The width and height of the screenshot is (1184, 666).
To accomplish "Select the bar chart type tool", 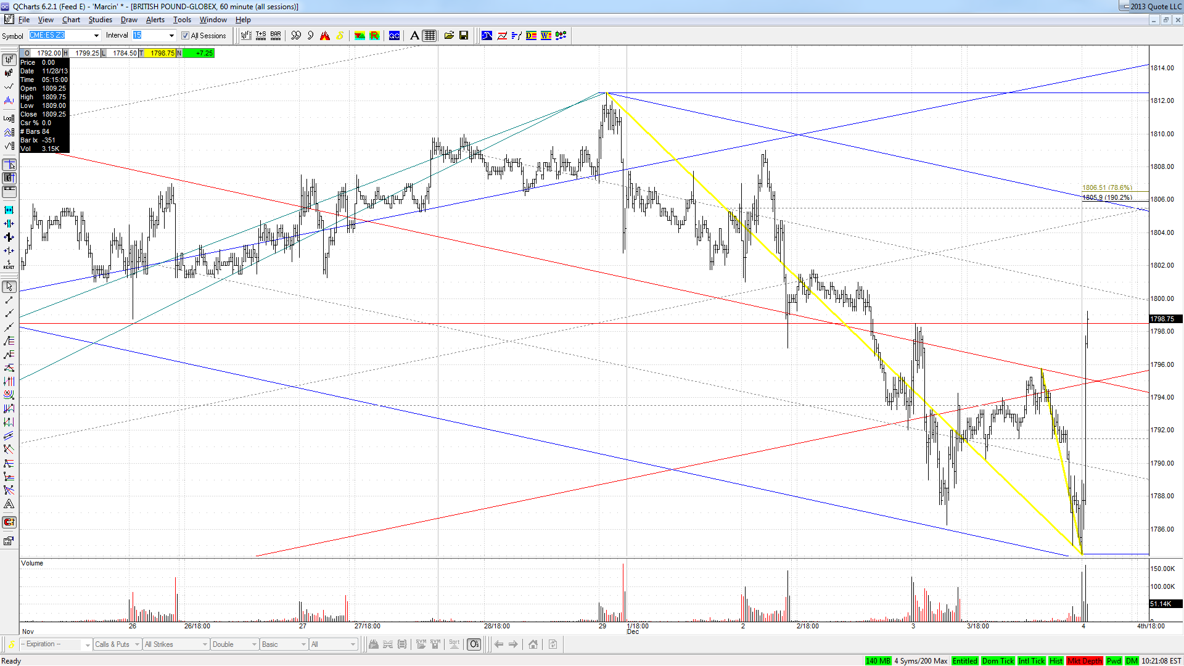I will [9, 59].
